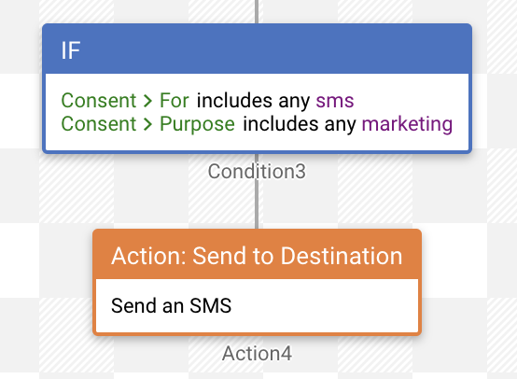Click the chevron before 'For'
This screenshot has height=379, width=517.
[147, 101]
